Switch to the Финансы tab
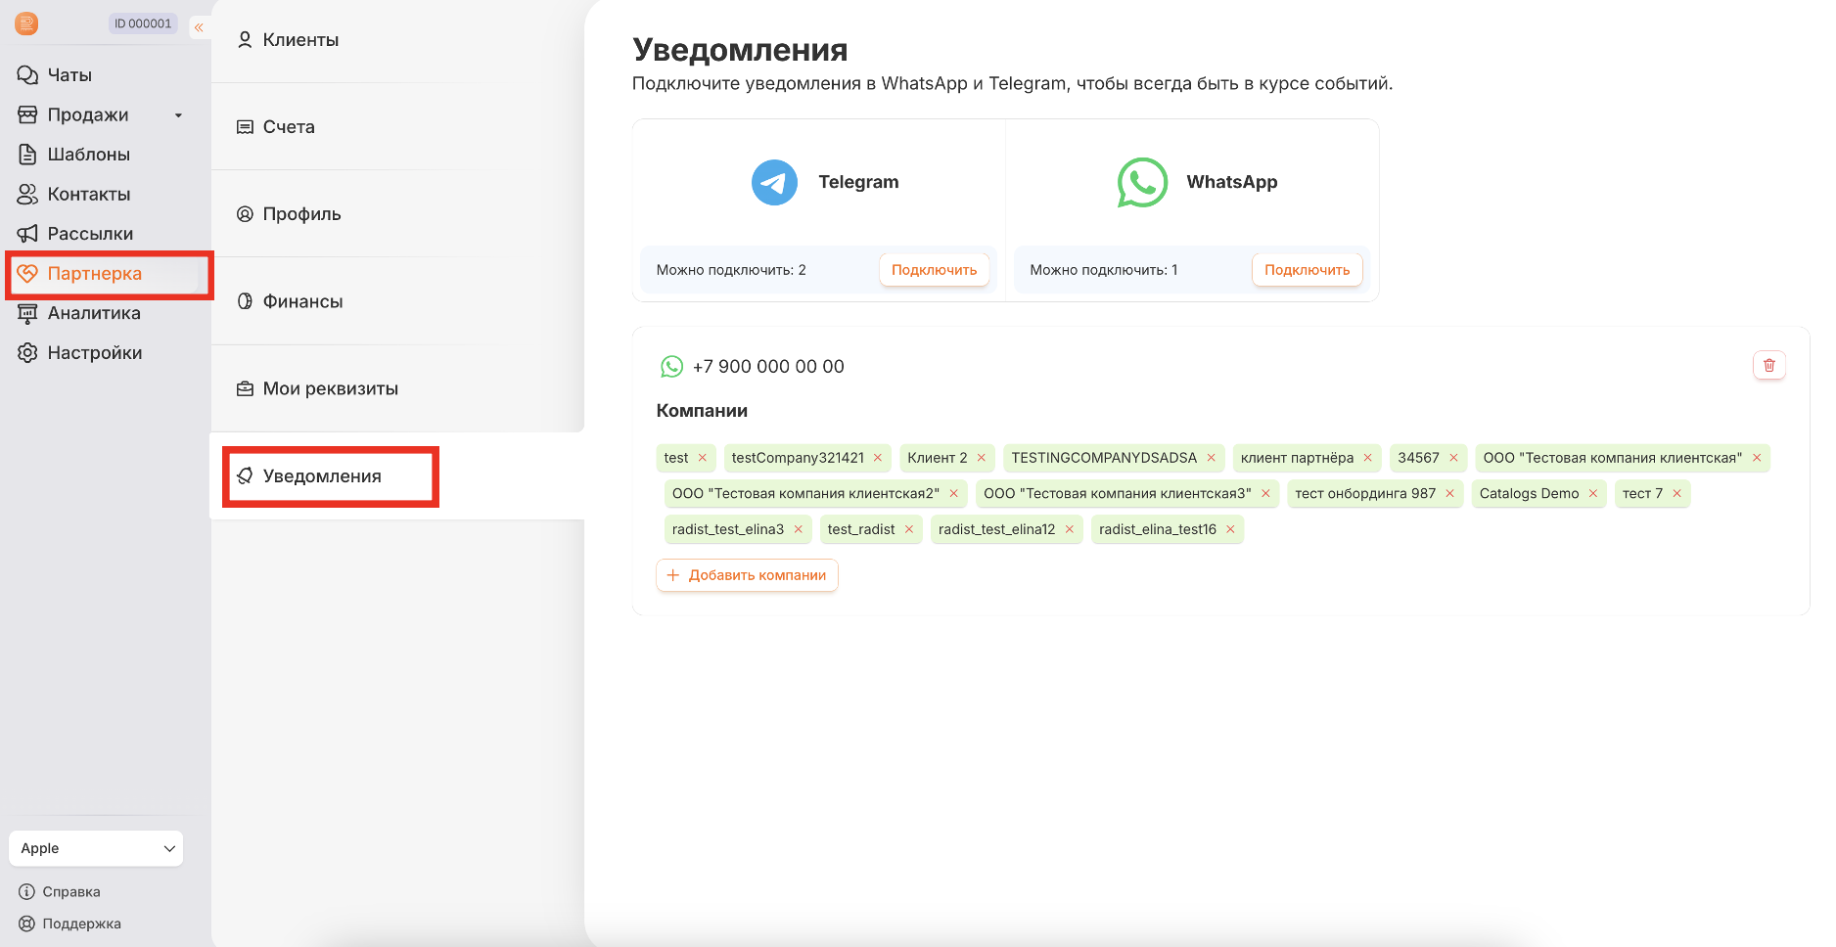The image size is (1836, 947). [x=302, y=301]
